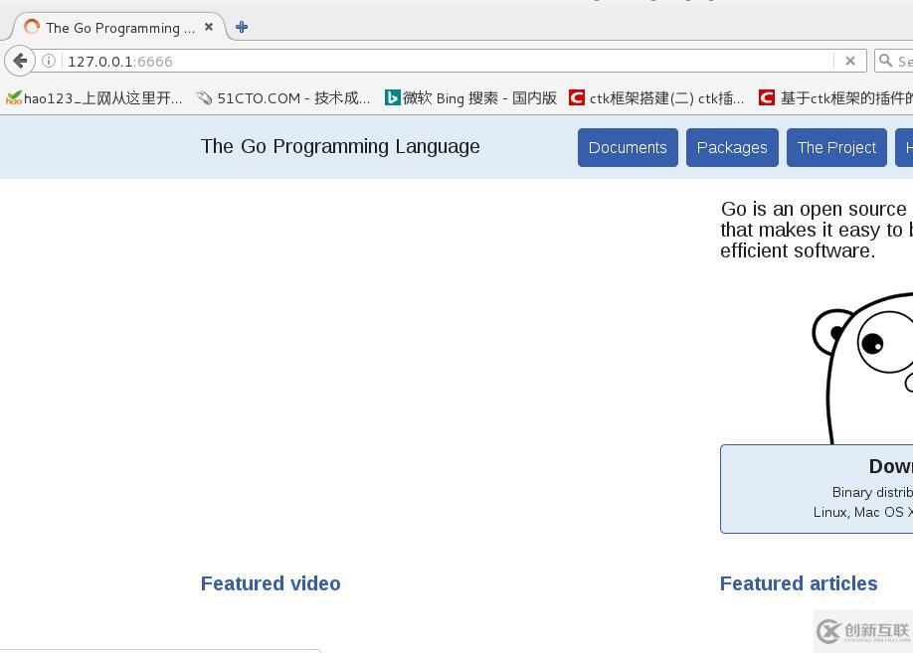Go back with the browser back arrow
913x653 pixels.
(x=20, y=61)
